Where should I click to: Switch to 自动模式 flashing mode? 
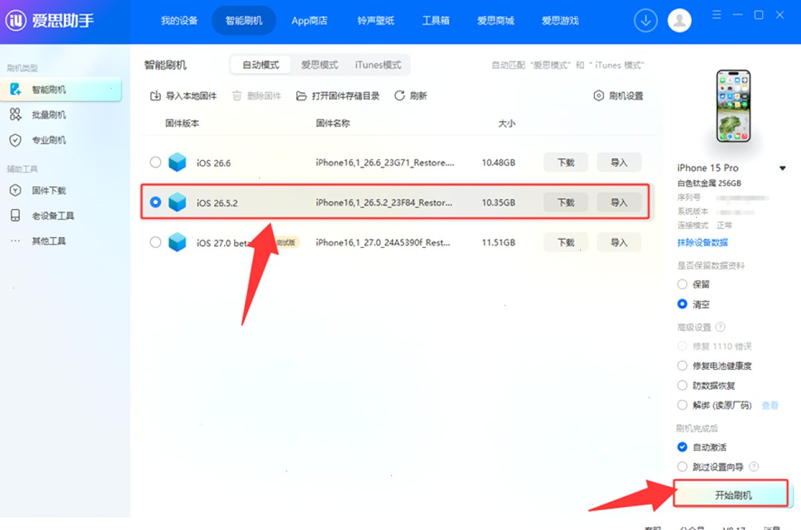[261, 65]
